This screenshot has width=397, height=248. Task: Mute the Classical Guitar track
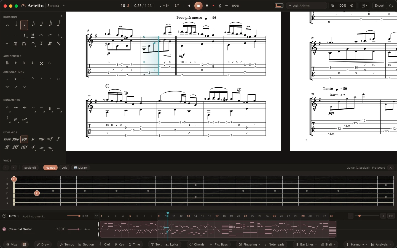[63, 229]
